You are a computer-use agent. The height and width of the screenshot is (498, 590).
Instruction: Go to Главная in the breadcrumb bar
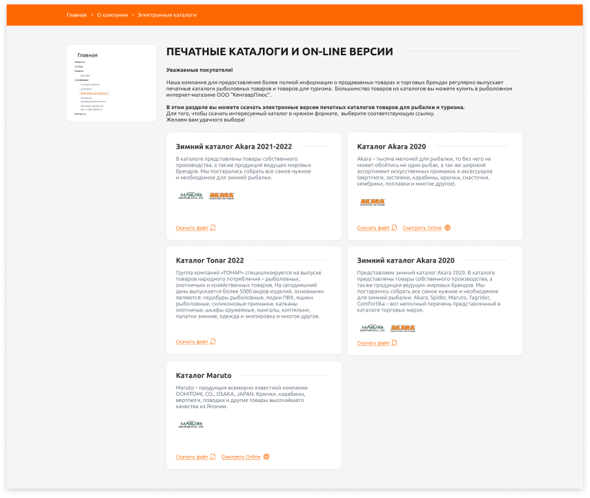(77, 15)
